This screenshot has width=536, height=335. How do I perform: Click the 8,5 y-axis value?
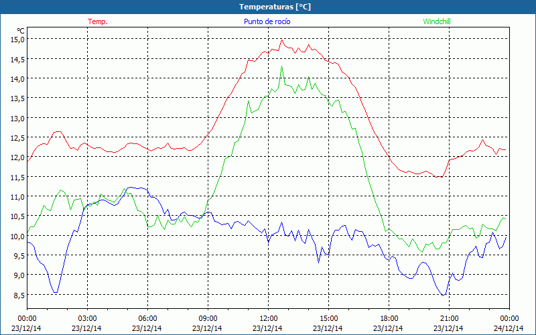pos(19,295)
